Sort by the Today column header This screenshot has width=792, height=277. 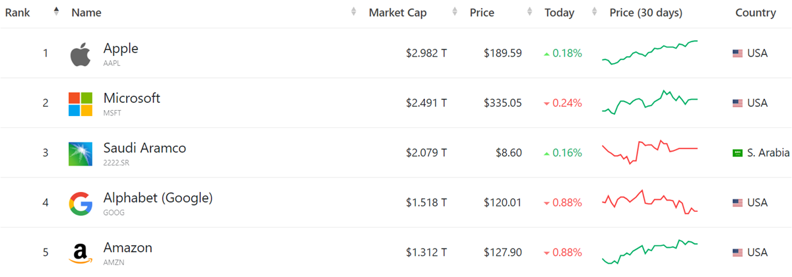(x=560, y=13)
